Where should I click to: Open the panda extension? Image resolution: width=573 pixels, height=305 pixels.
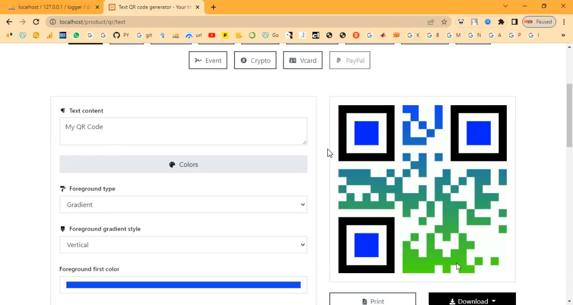pyautogui.click(x=461, y=22)
